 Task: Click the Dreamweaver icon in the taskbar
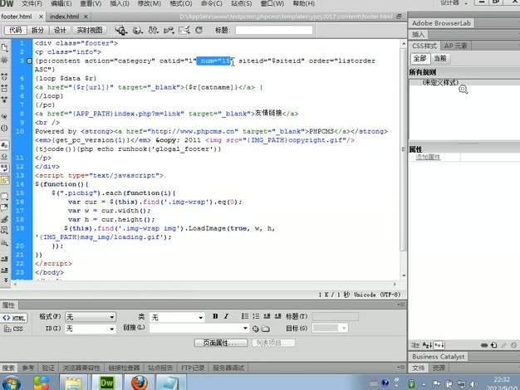coord(106,382)
